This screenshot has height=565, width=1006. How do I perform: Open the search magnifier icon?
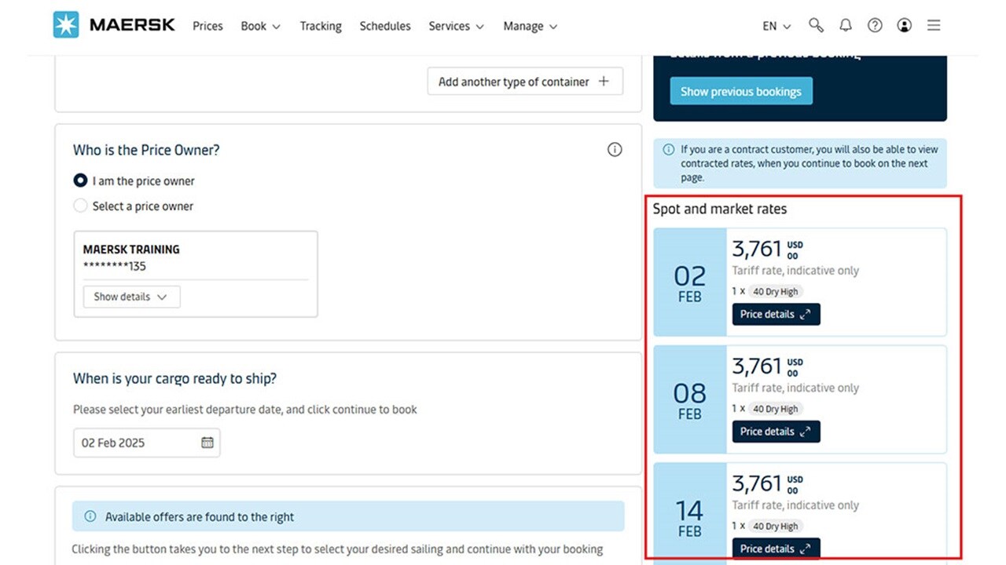coord(816,25)
